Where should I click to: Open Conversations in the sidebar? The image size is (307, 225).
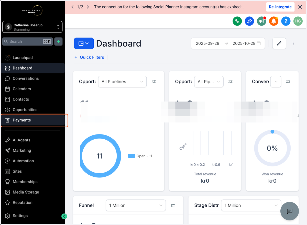coord(32,78)
